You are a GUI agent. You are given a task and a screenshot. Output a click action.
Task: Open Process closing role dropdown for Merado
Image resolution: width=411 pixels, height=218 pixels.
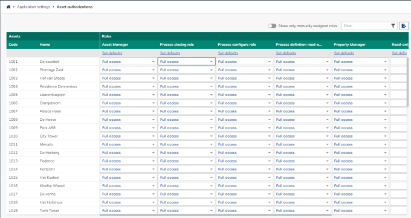click(x=186, y=144)
